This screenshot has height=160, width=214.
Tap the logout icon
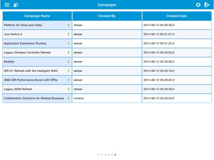coord(207,5)
